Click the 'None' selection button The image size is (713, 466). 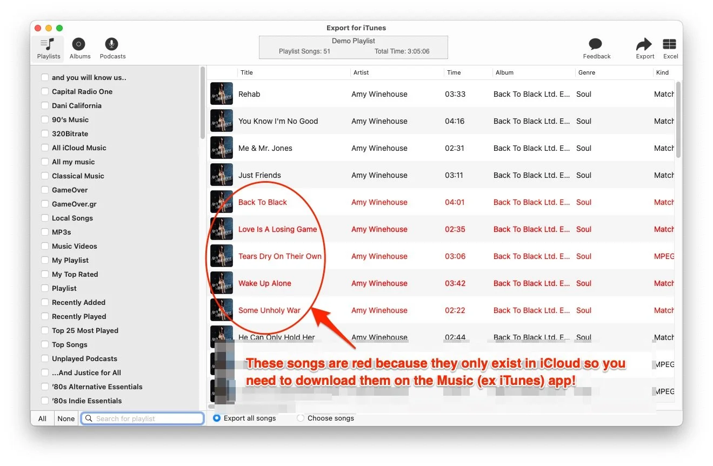pyautogui.click(x=66, y=418)
